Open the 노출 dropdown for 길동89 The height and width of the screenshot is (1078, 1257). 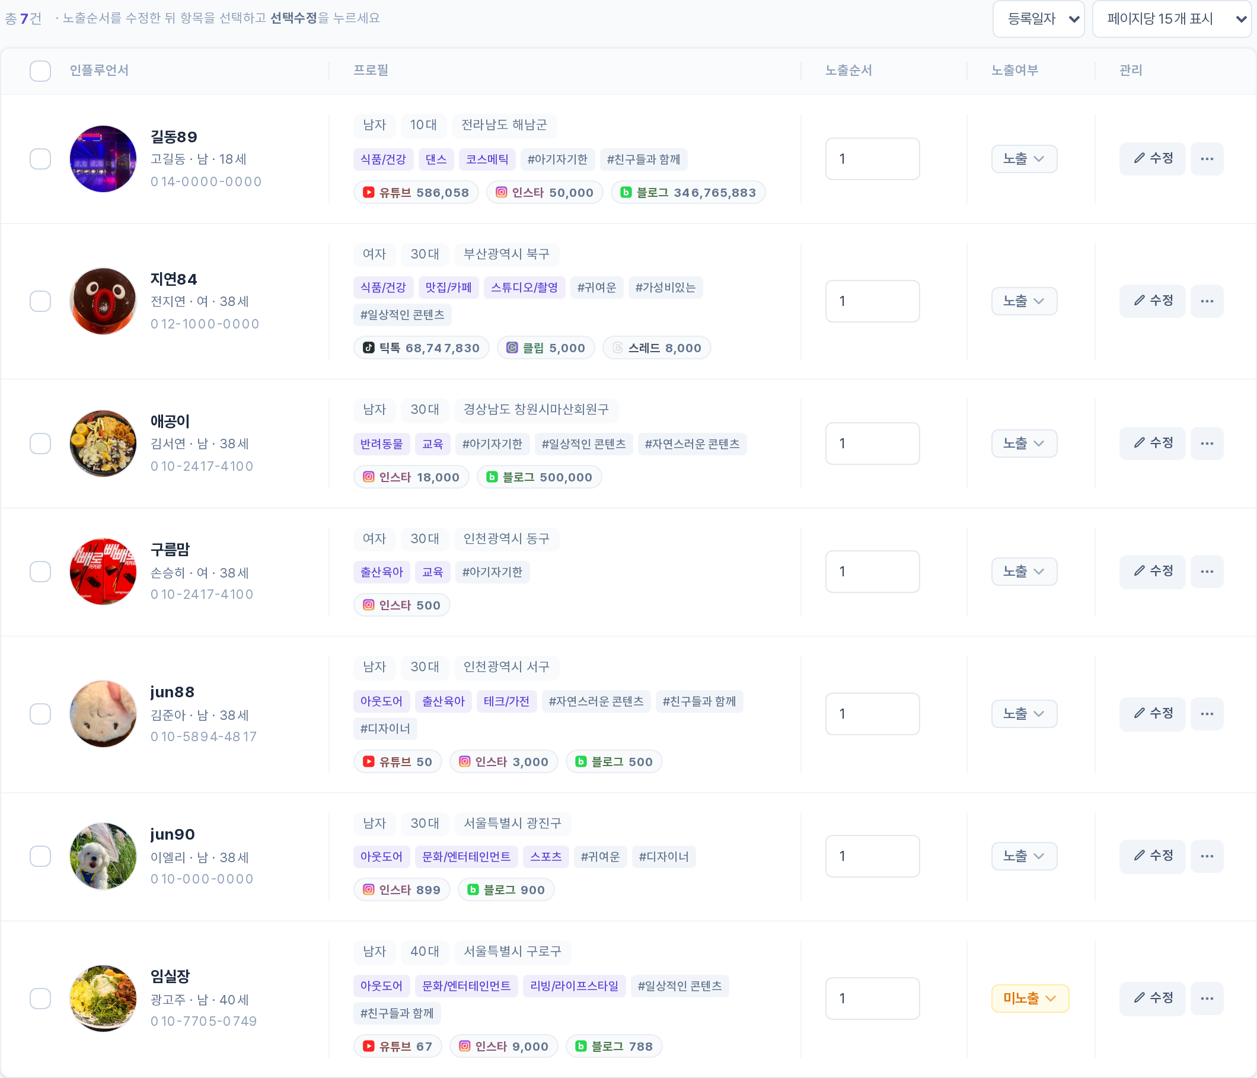(1024, 159)
